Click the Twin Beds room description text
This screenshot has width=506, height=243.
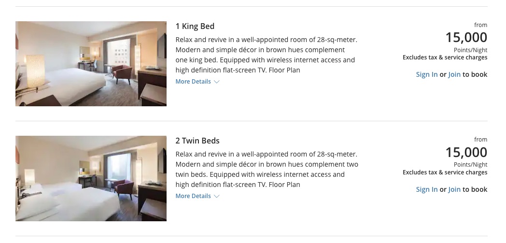[x=266, y=164]
